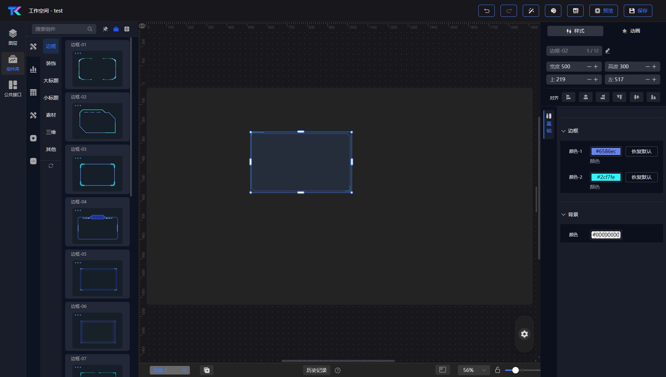Collapse the 背景 section chevron

click(564, 215)
